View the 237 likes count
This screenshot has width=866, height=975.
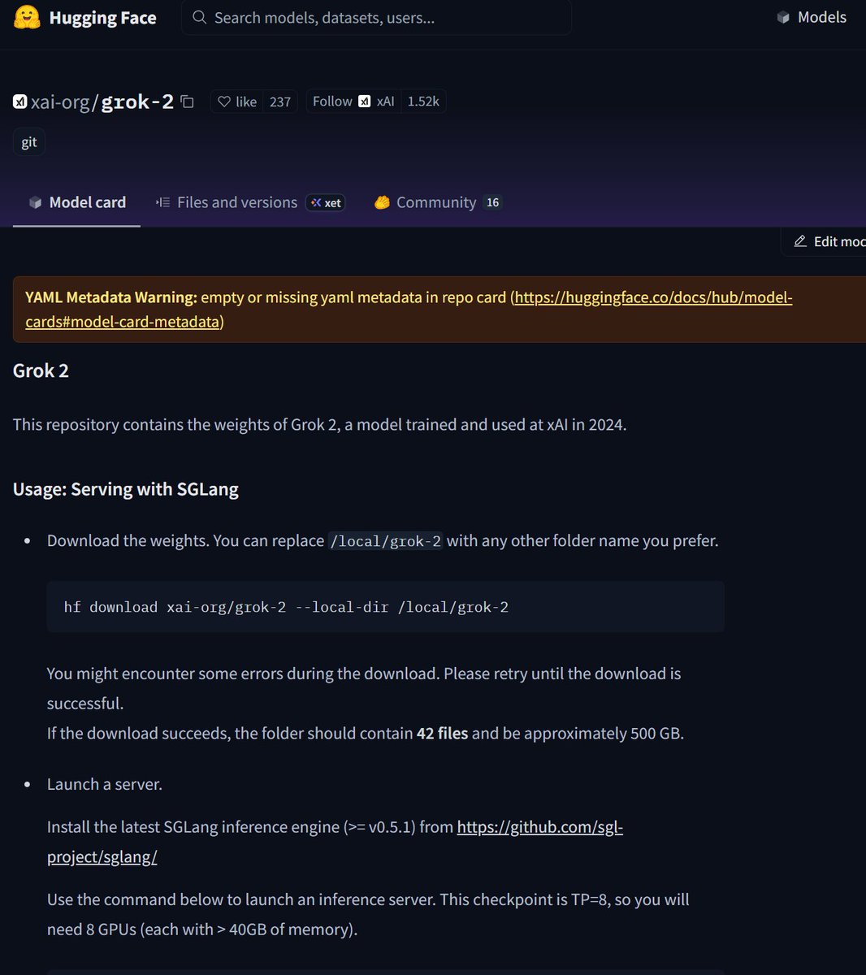pyautogui.click(x=280, y=102)
